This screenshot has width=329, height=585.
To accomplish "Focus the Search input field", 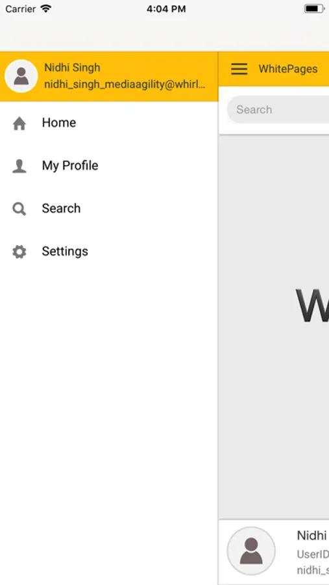I will [x=278, y=110].
